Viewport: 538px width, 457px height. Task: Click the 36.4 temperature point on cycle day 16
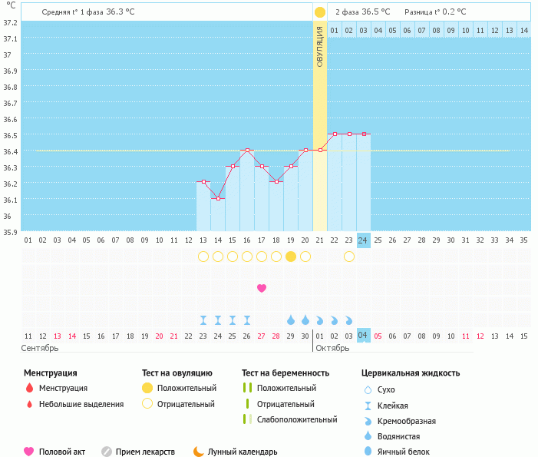click(247, 151)
